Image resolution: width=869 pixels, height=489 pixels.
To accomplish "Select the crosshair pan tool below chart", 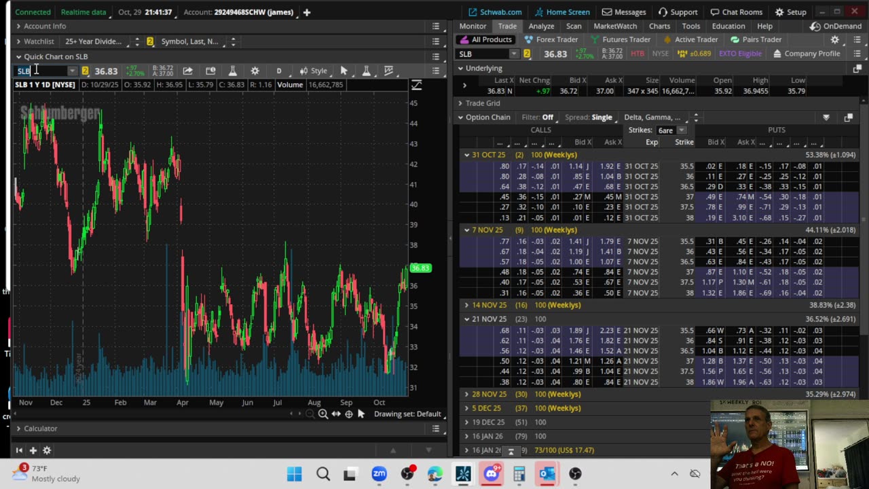I will coord(349,414).
